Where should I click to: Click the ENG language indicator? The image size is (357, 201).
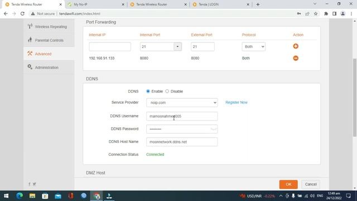point(320,196)
